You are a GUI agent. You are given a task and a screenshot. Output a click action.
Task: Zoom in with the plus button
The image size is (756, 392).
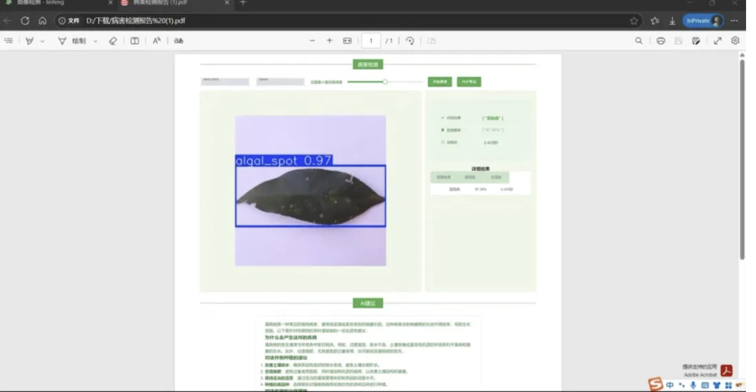[329, 41]
